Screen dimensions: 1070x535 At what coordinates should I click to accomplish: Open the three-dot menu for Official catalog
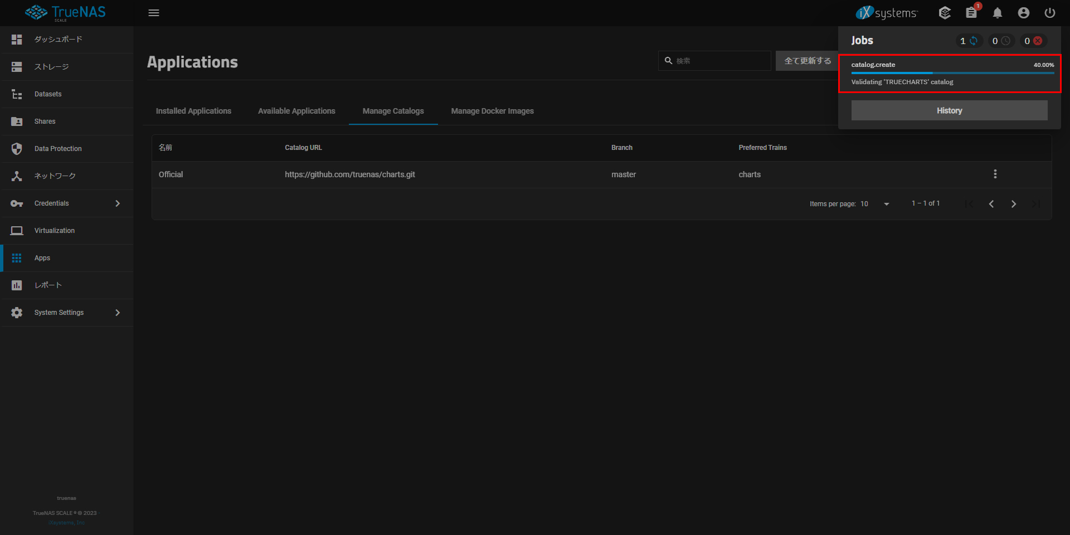pyautogui.click(x=995, y=174)
